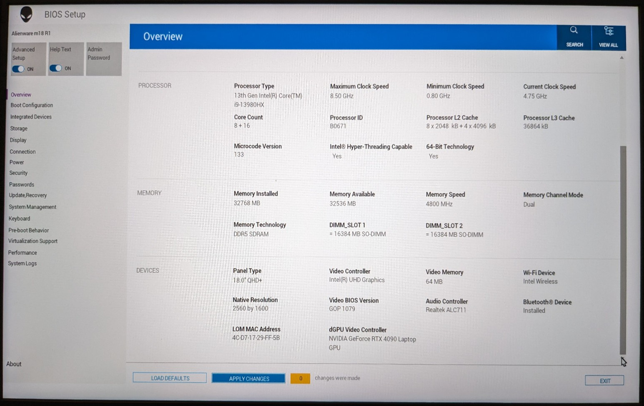The width and height of the screenshot is (644, 406).
Task: Open the Security section
Action: 18,173
